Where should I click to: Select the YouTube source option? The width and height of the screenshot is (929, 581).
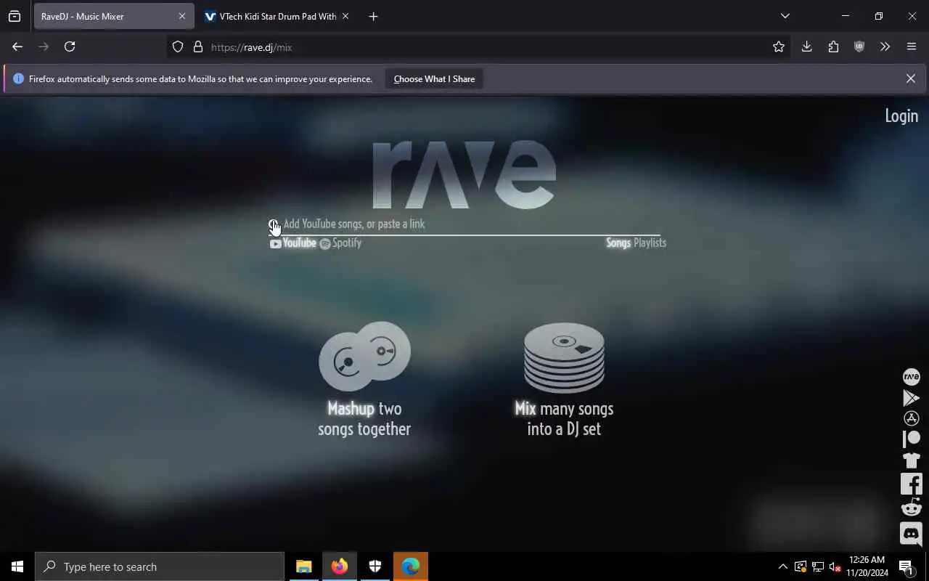click(293, 243)
